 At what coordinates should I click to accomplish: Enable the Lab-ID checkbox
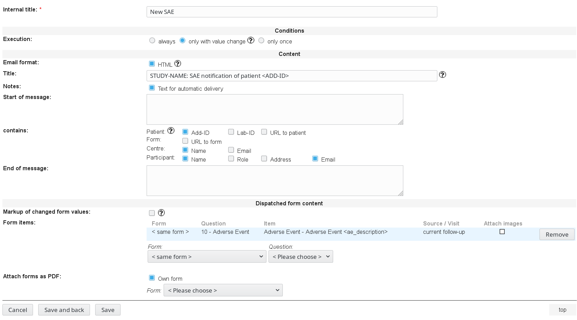pos(231,132)
